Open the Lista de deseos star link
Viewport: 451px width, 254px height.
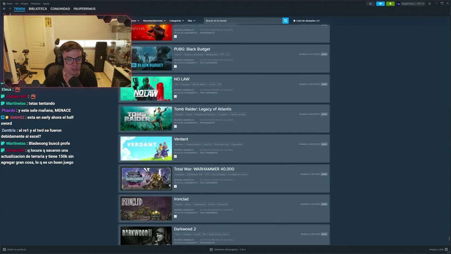coord(306,21)
